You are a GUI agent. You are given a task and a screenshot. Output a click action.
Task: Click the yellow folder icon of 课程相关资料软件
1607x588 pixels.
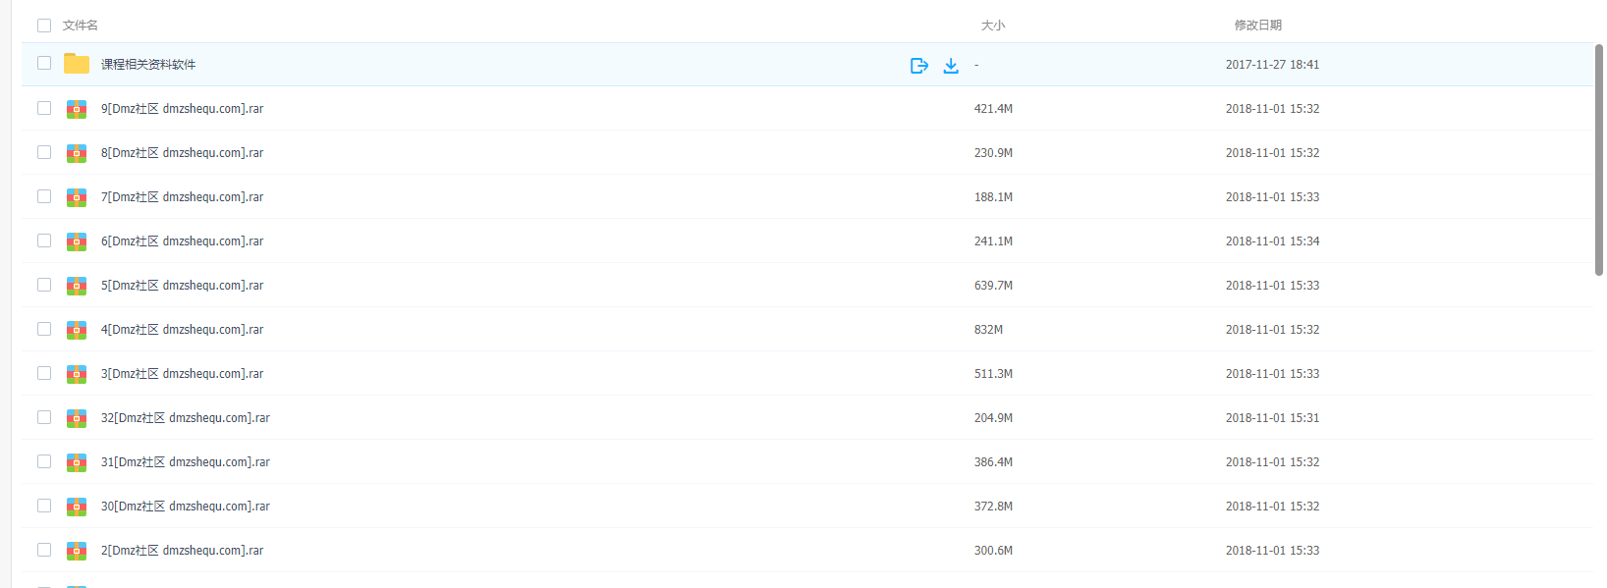tap(77, 64)
